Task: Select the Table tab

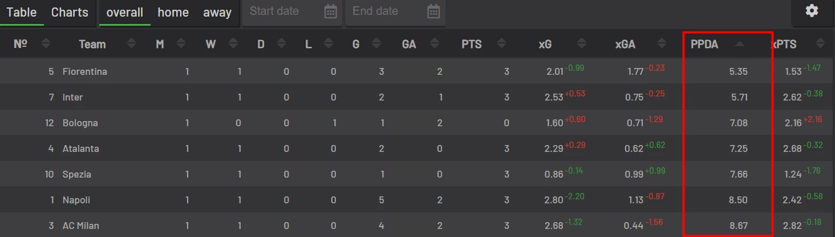Action: point(22,12)
